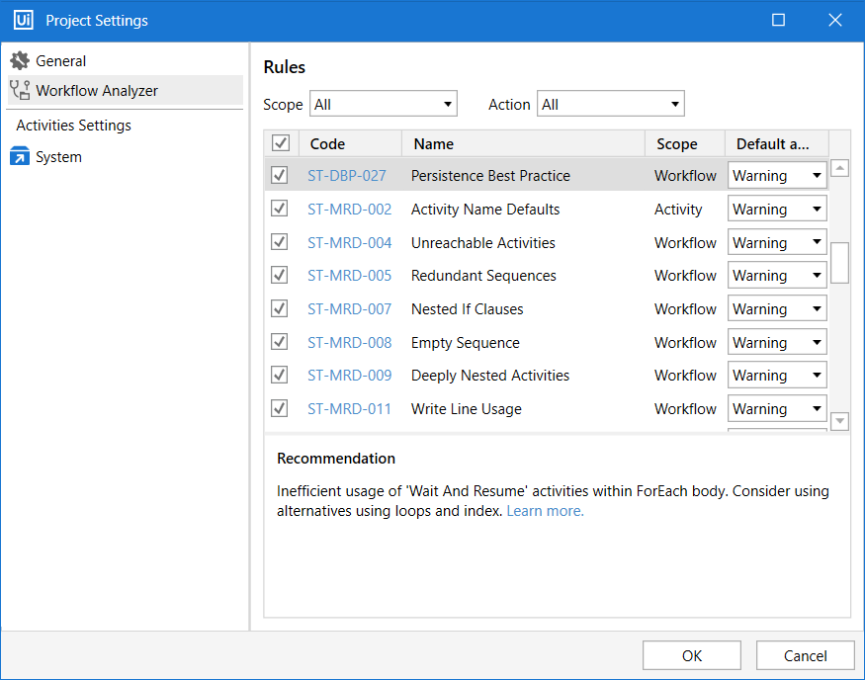This screenshot has width=865, height=680.
Task: Open the Learn more link in Recommendation
Action: [544, 511]
